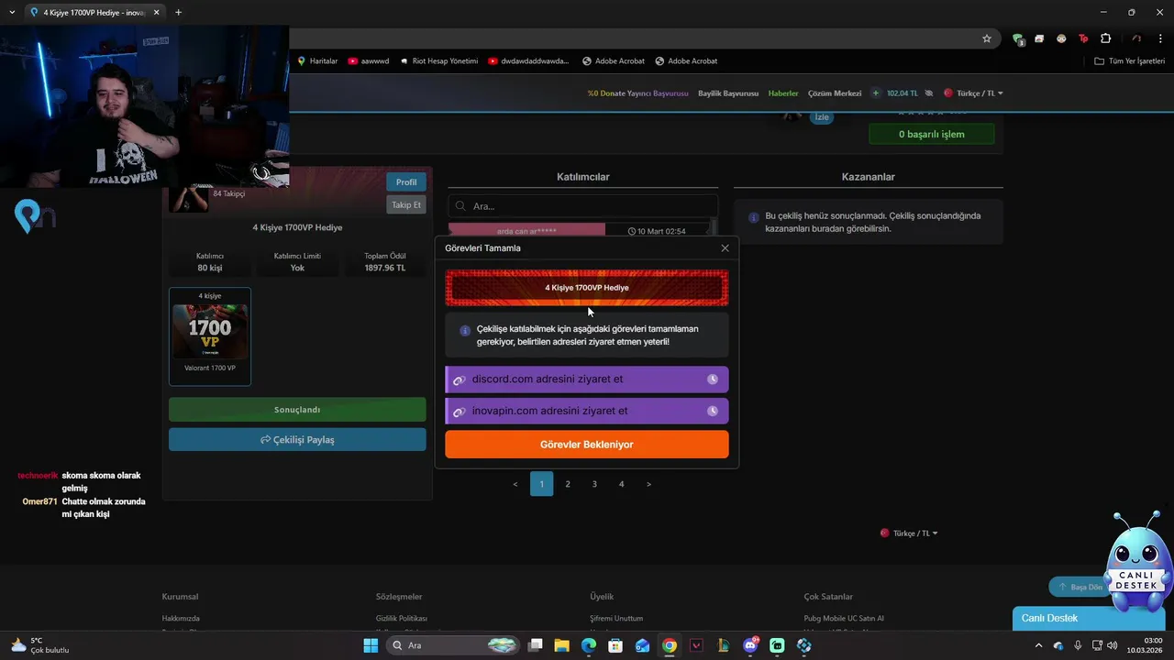Viewport: 1174px width, 660px height.
Task: Click the magnifier icon in the Katılımcılar search
Action: (x=461, y=206)
